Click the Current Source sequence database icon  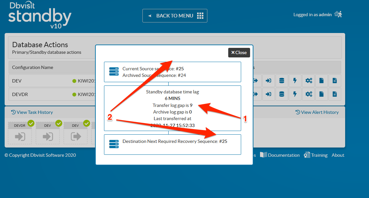(x=114, y=72)
